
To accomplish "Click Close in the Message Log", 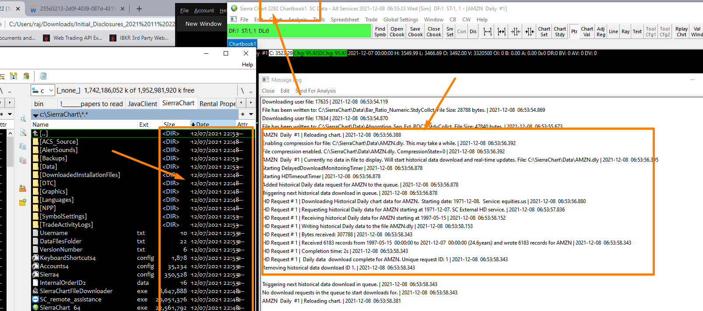I will pyautogui.click(x=268, y=91).
